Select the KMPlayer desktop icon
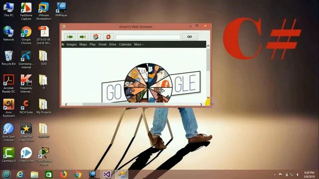 pos(61,9)
